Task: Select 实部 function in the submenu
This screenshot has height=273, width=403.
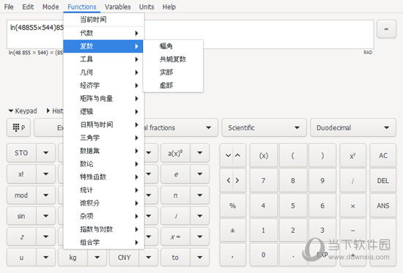Action: [173, 72]
